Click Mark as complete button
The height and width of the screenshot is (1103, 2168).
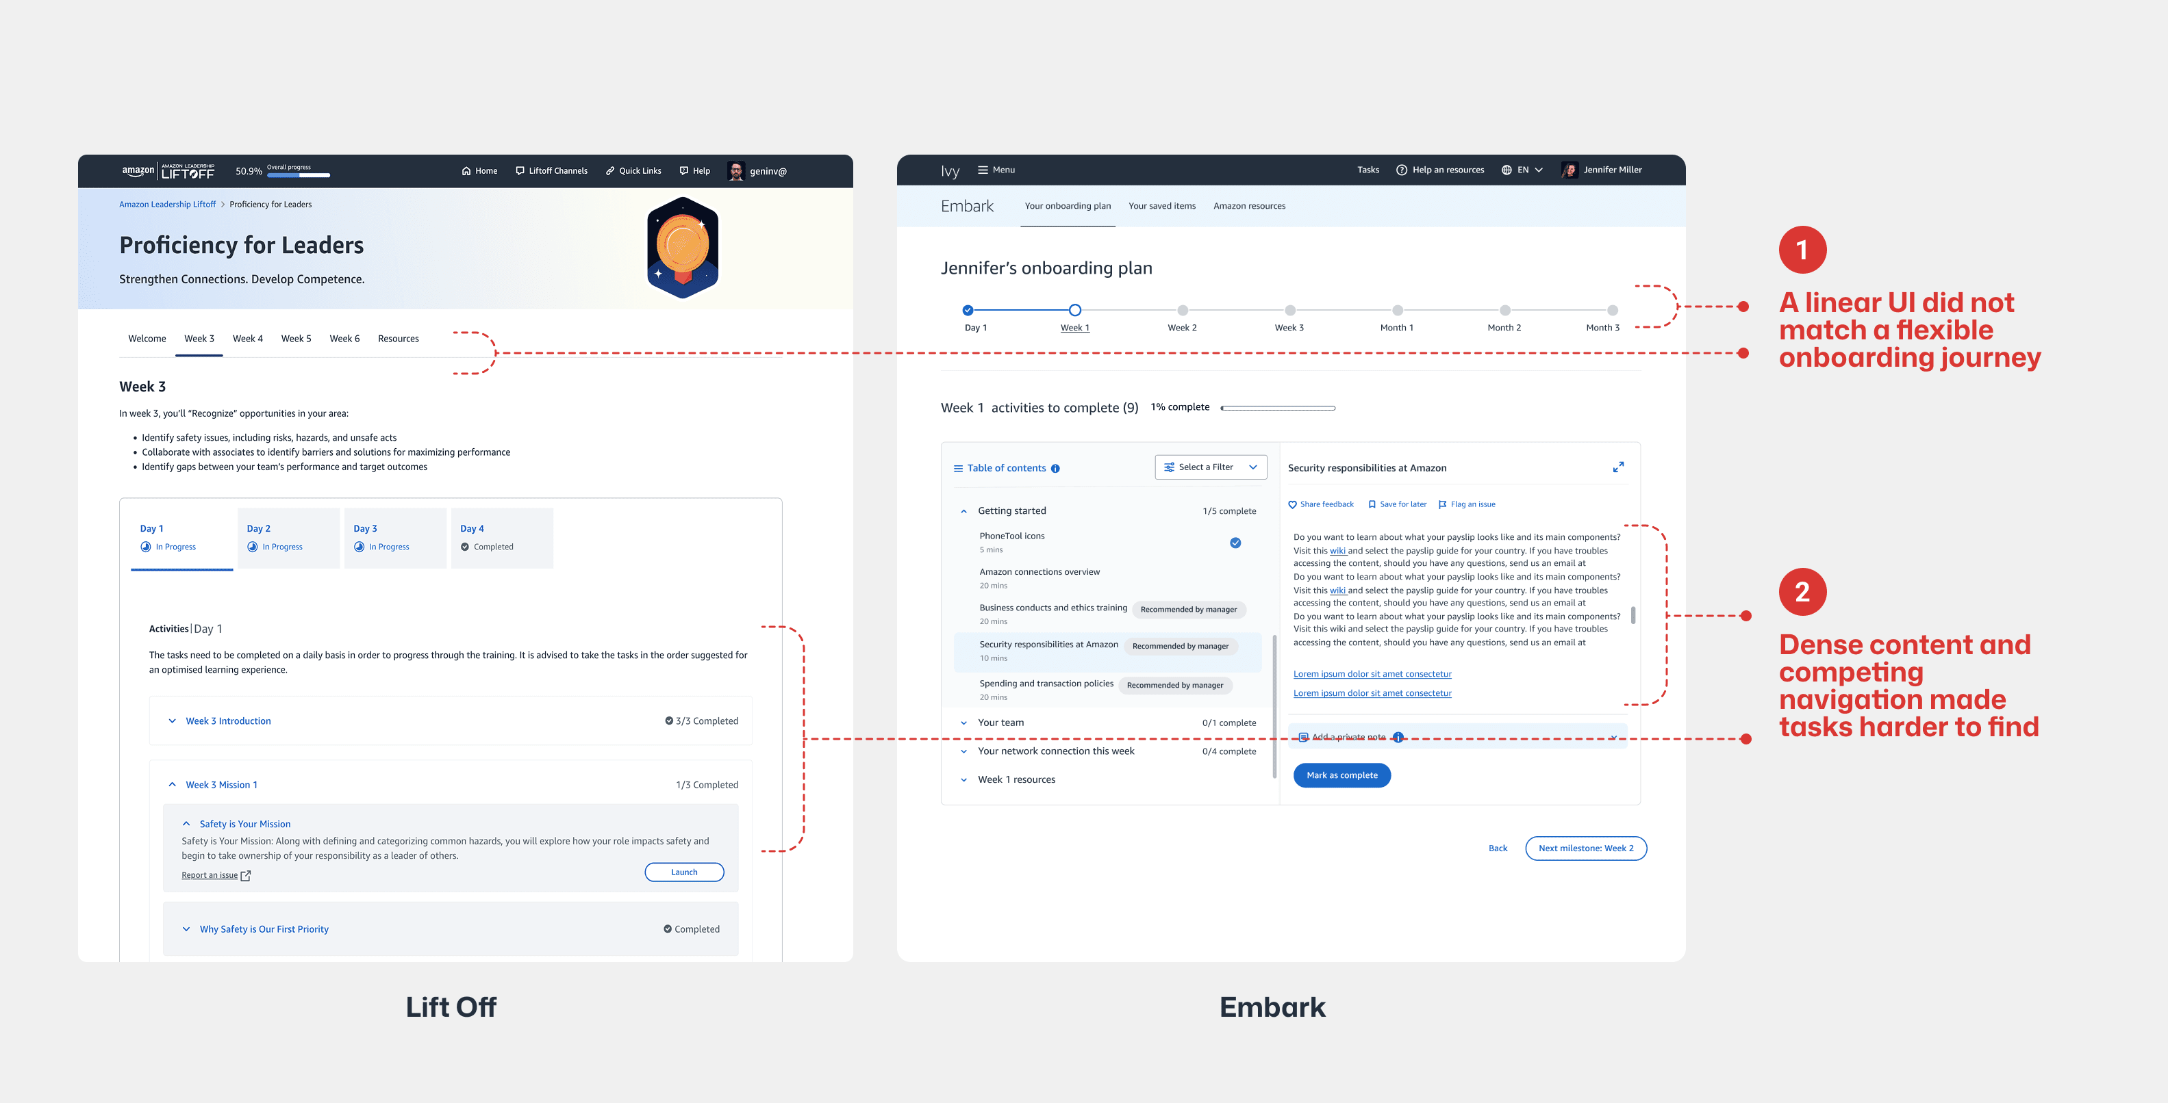[1341, 775]
